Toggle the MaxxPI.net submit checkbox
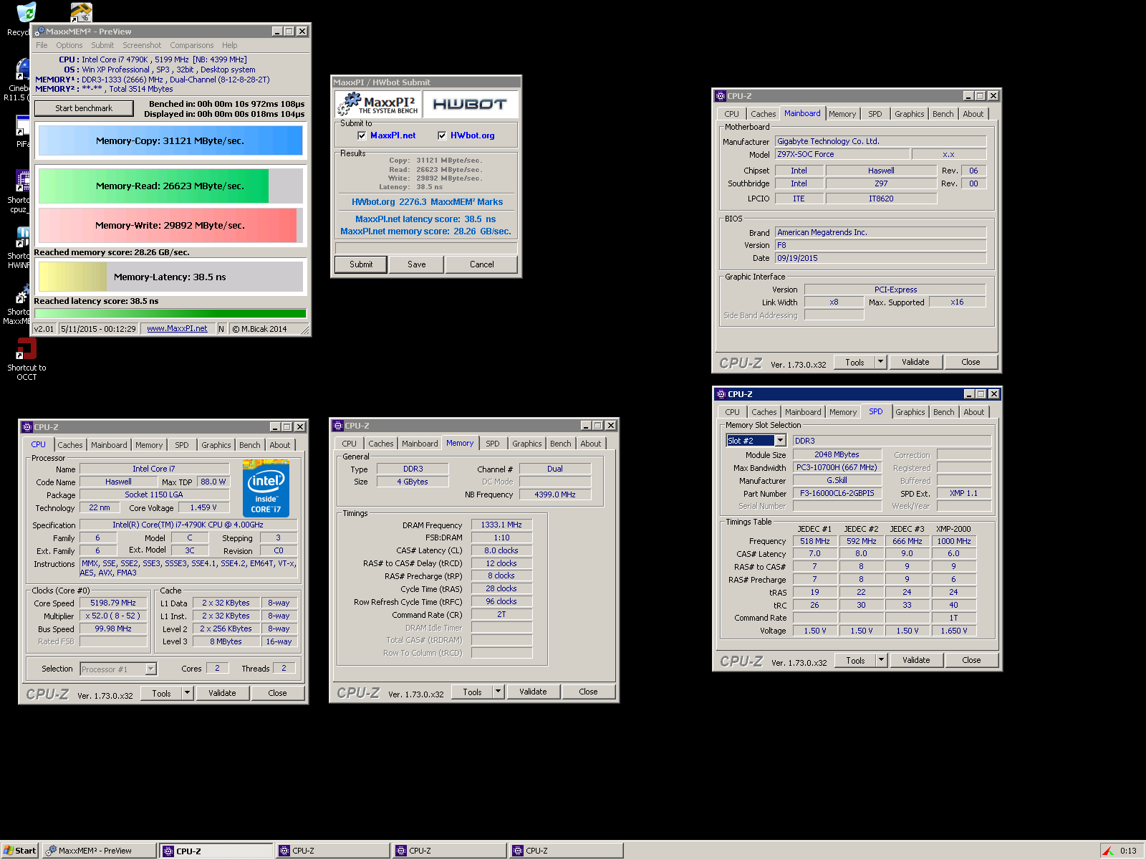 coord(362,135)
